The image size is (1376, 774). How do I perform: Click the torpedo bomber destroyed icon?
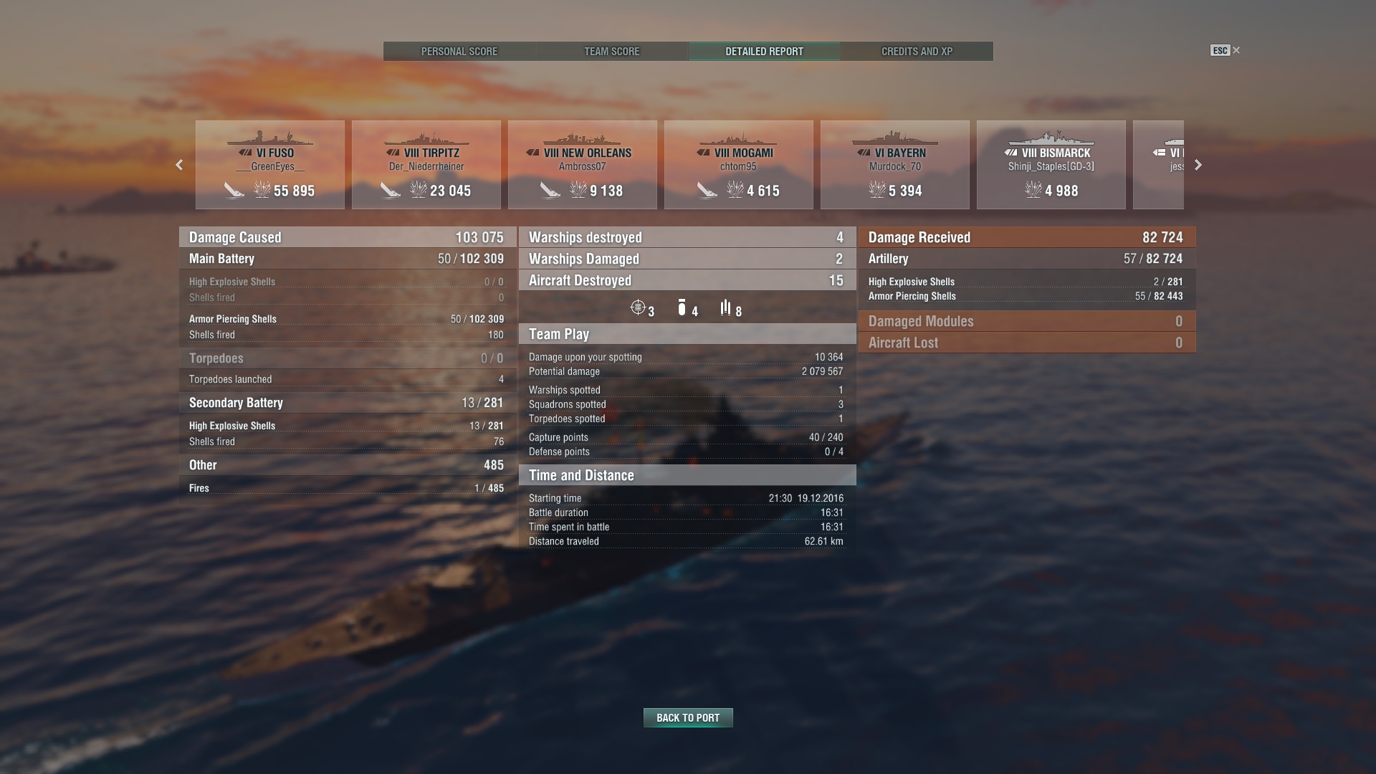point(726,307)
